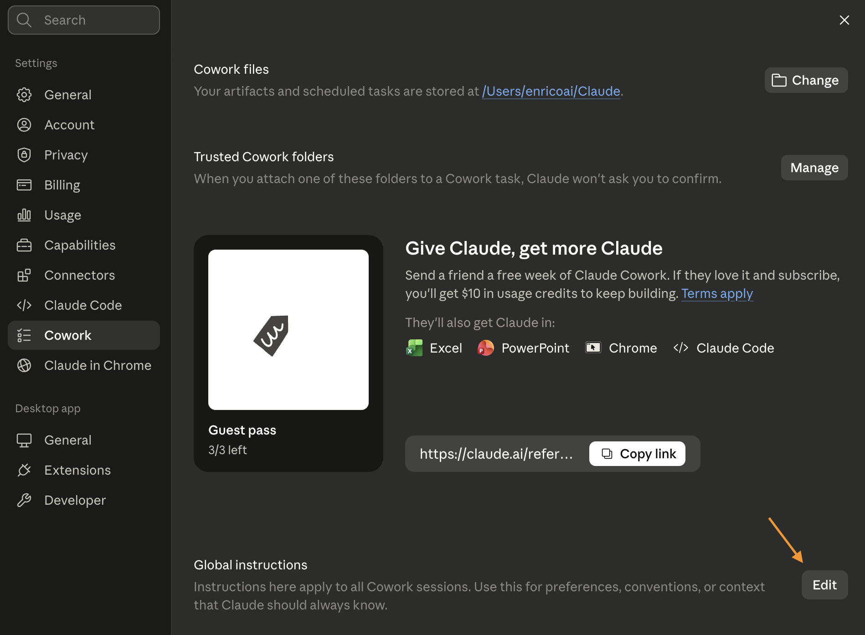This screenshot has height=635, width=865.
Task: Open Desktop app General settings
Action: click(x=84, y=440)
